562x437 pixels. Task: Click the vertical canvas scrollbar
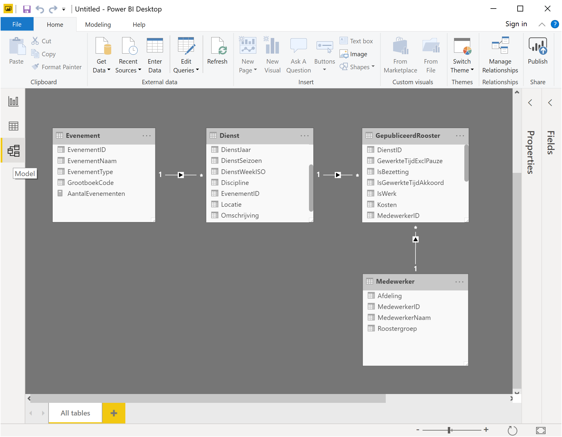pyautogui.click(x=517, y=280)
